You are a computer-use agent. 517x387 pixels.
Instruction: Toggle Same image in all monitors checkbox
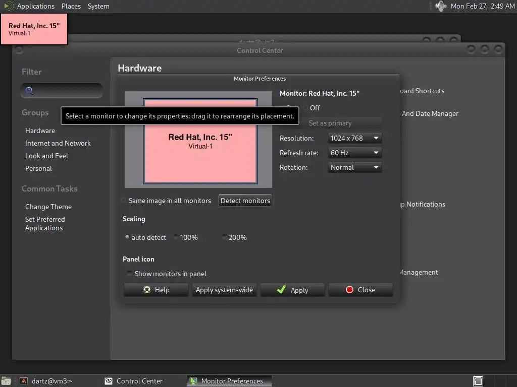[124, 201]
